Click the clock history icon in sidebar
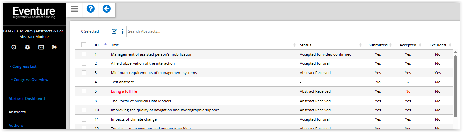The image size is (463, 132). tap(14, 47)
